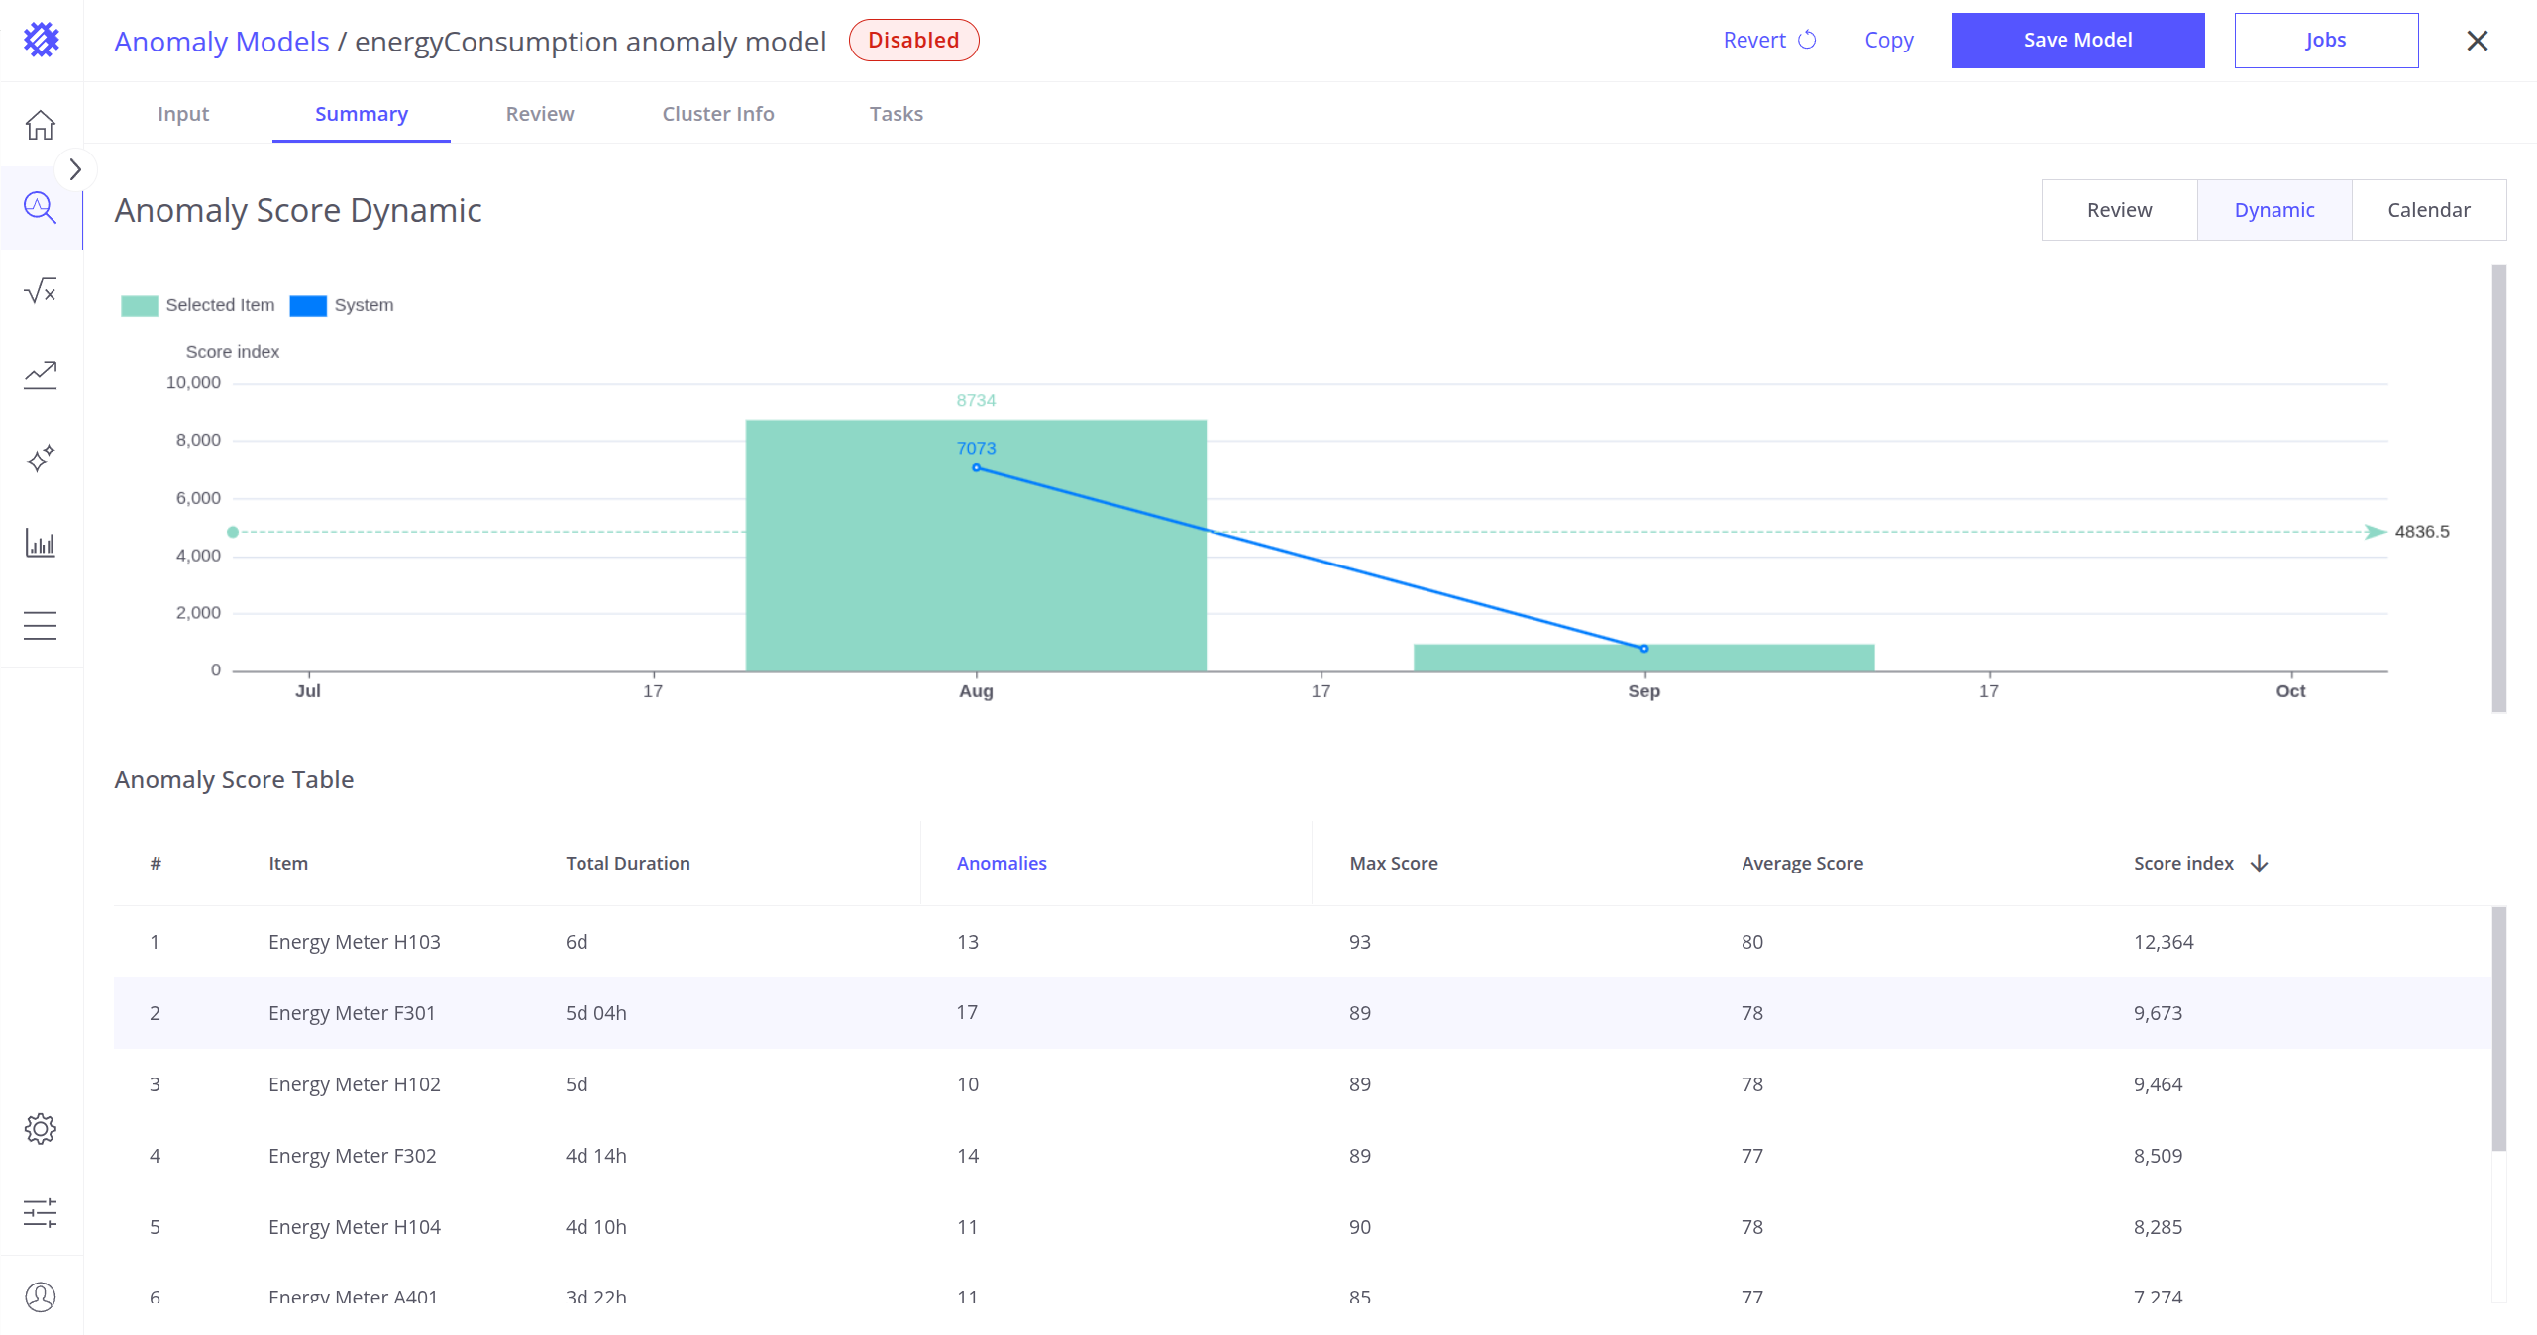Click the sparkle stars sidebar icon

(41, 459)
